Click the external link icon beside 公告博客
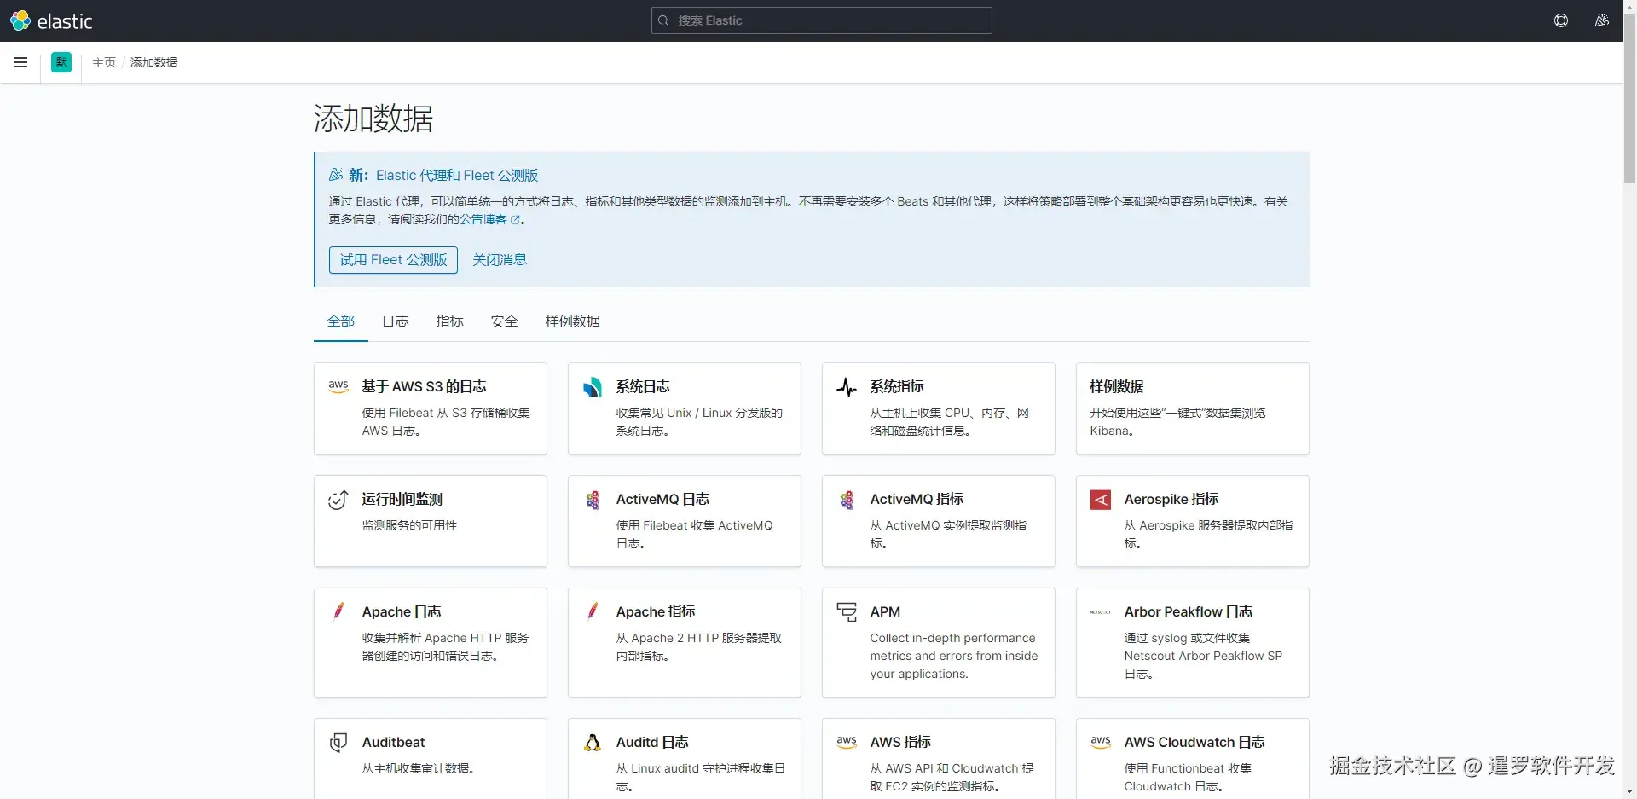 pyautogui.click(x=515, y=220)
